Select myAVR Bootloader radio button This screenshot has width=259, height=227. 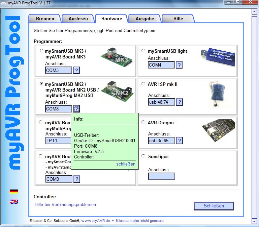(40, 156)
